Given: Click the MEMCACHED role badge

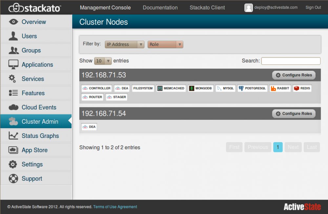Looking at the screenshot, I should 171,88.
